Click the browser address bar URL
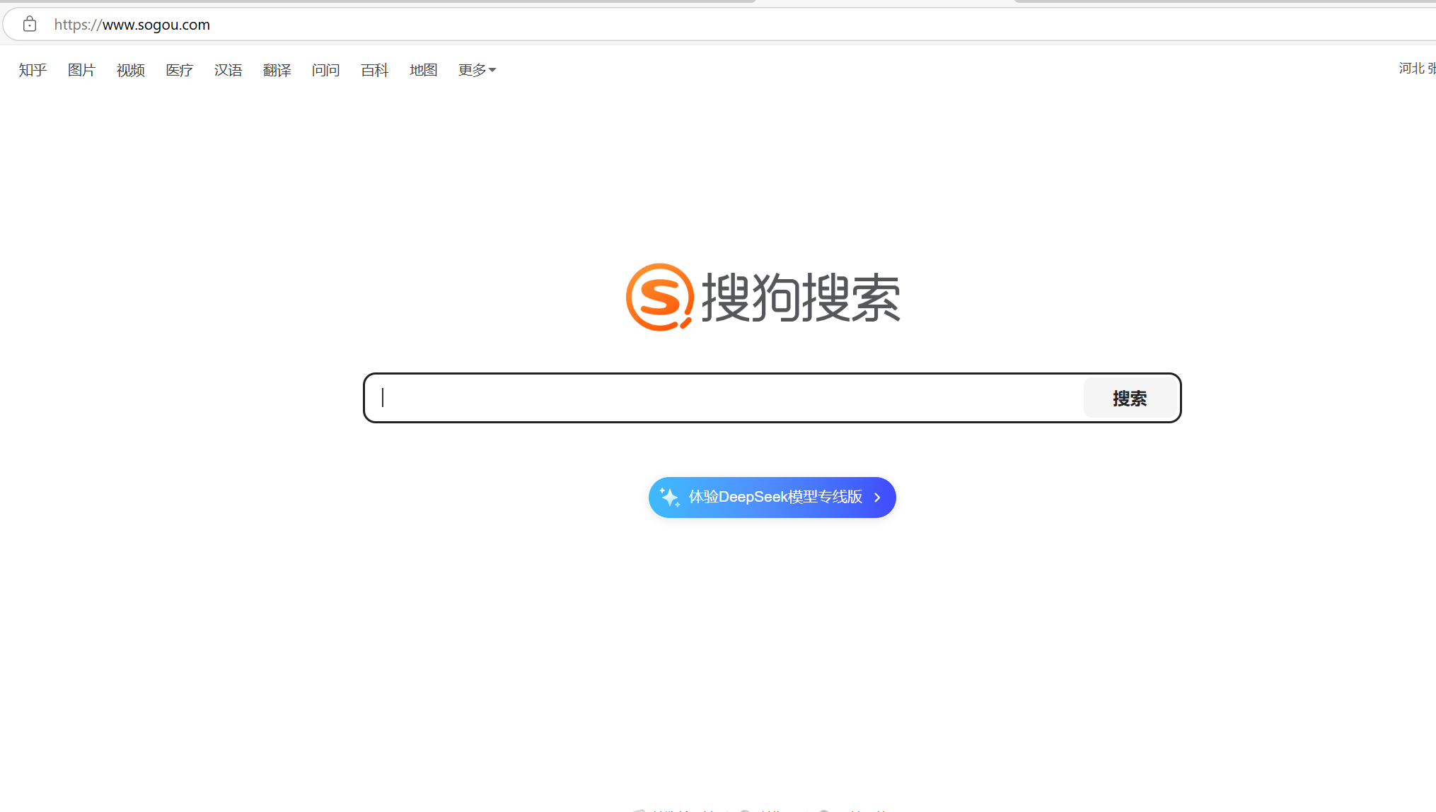The image size is (1436, 812). [x=132, y=25]
